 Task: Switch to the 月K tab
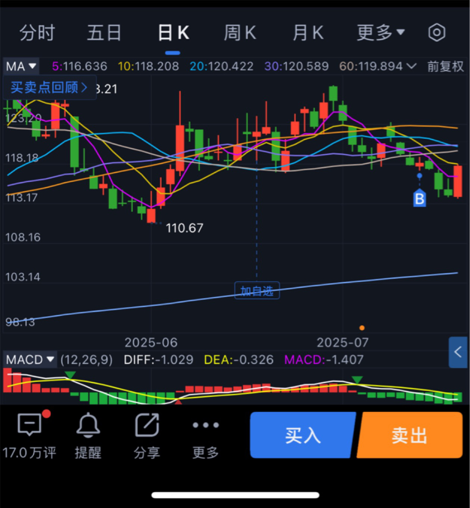point(308,33)
